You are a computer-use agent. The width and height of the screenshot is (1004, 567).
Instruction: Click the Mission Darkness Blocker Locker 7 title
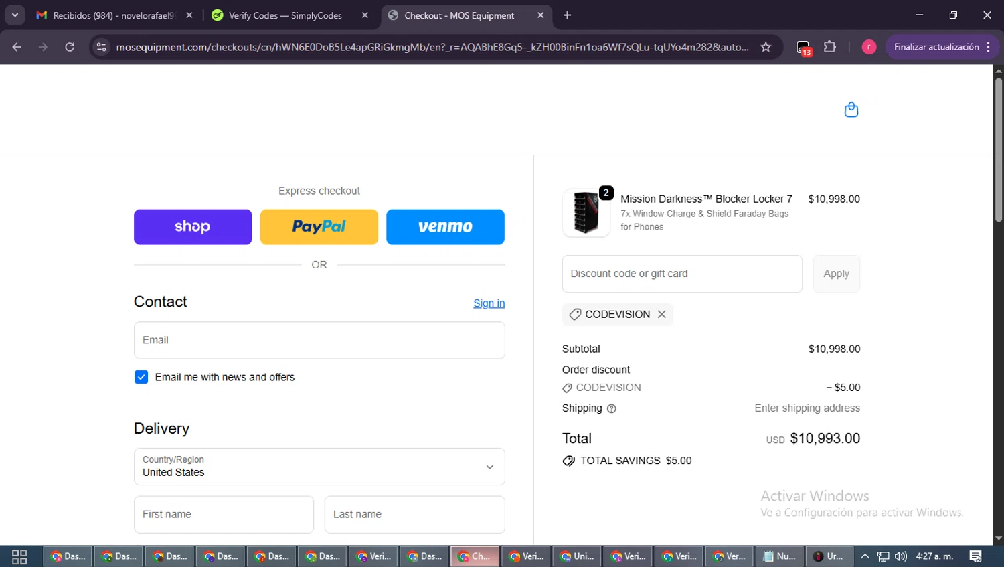706,199
